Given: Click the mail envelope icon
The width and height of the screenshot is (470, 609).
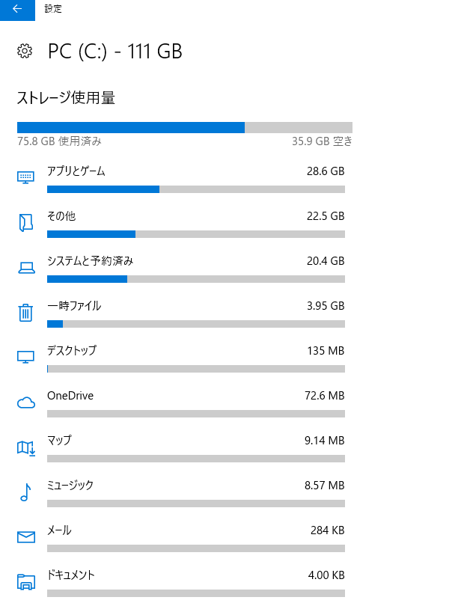Looking at the screenshot, I should tap(26, 537).
